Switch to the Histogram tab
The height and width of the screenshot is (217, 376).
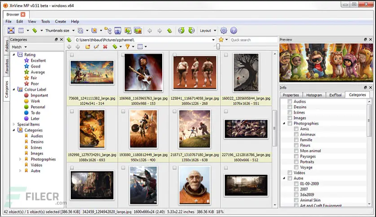pyautogui.click(x=314, y=95)
